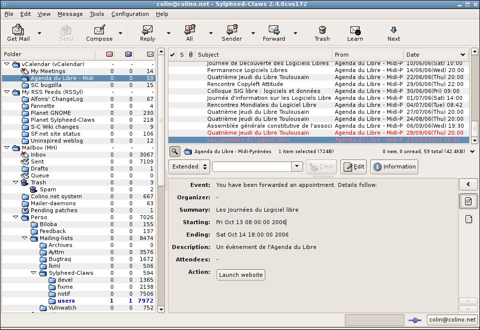The height and width of the screenshot is (330, 480).
Task: Open the Message menu
Action: point(70,14)
